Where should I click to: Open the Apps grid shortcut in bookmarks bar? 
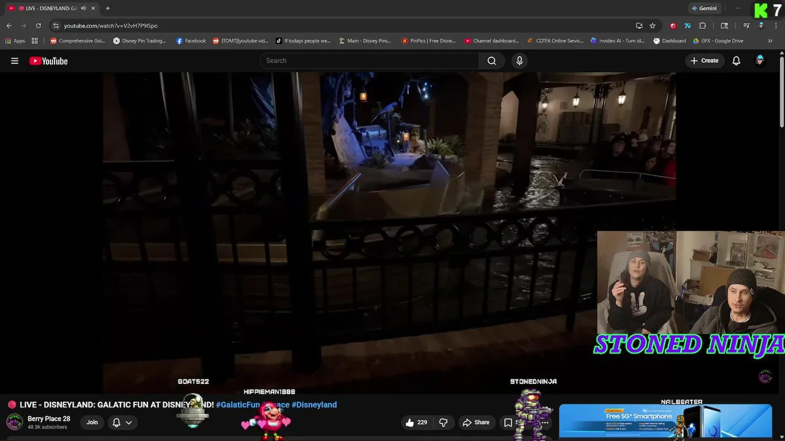(15, 41)
